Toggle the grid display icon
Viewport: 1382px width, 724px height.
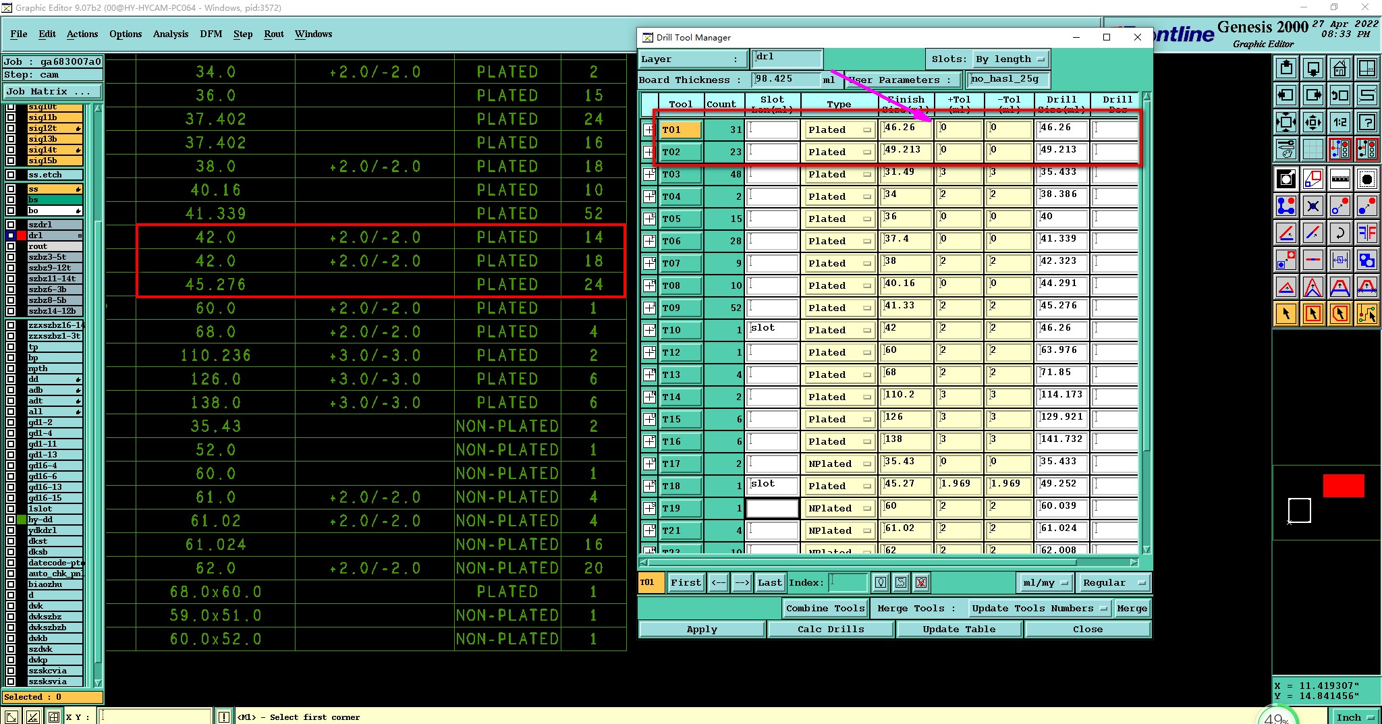(x=1313, y=149)
